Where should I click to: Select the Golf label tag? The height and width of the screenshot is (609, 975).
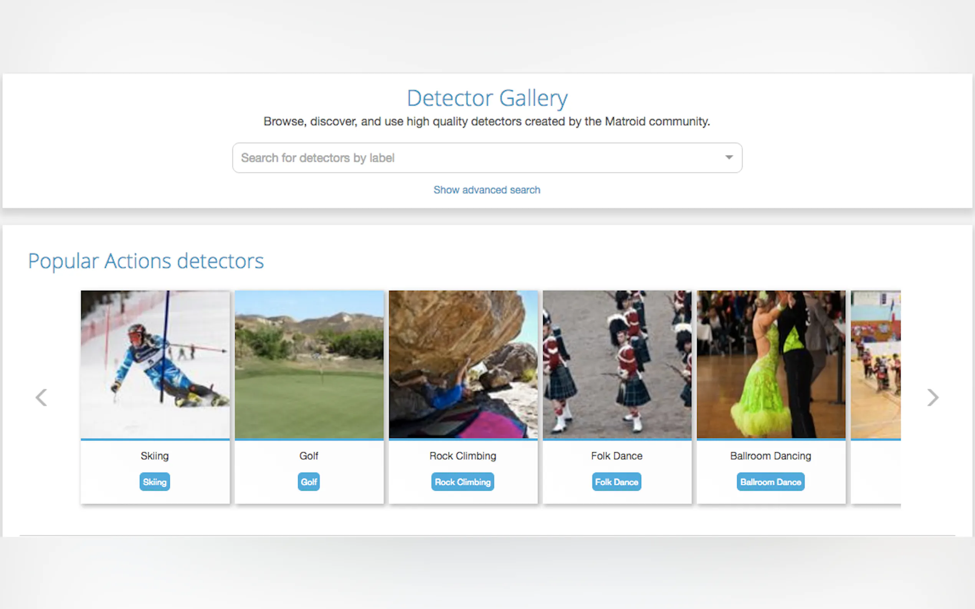pyautogui.click(x=309, y=482)
